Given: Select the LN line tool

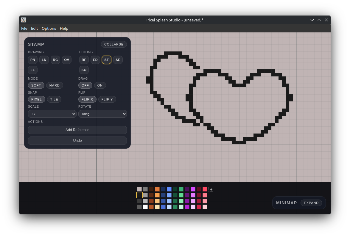Looking at the screenshot, I should pyautogui.click(x=44, y=60).
